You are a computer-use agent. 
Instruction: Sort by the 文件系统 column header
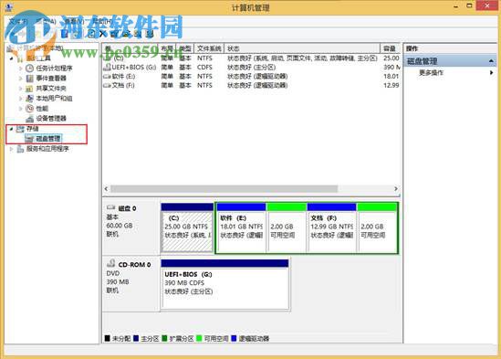[209, 48]
